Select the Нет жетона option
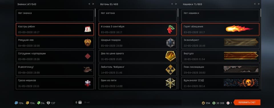This screenshot has width=274, height=108. pos(138,16)
